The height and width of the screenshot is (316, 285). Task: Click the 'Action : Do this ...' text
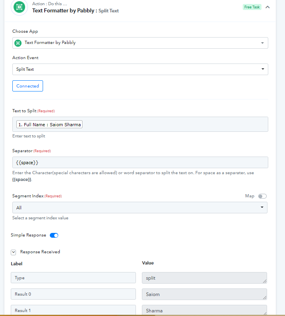click(50, 4)
